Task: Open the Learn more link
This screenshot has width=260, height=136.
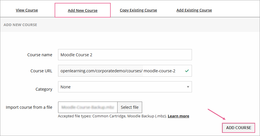Action: click(178, 116)
